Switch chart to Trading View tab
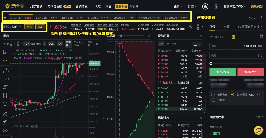 78,44
